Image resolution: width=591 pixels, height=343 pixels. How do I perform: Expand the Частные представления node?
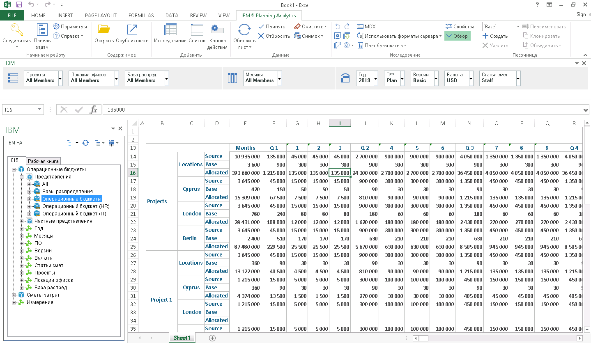coord(22,221)
